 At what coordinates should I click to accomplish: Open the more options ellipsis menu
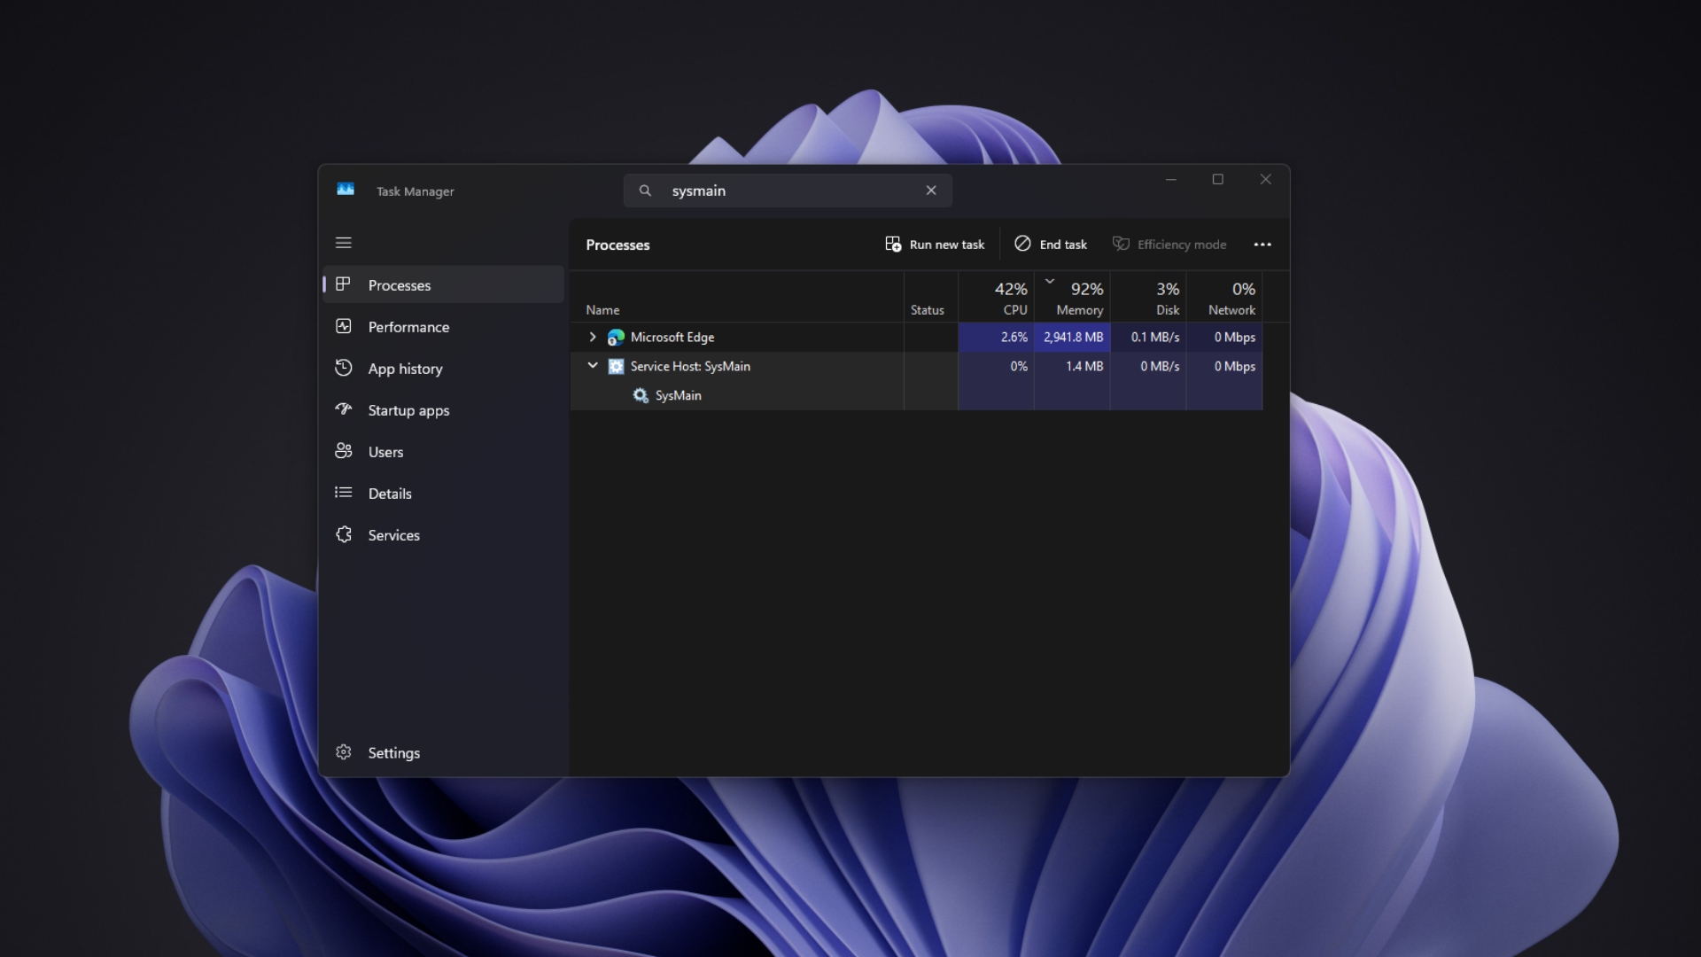pyautogui.click(x=1262, y=245)
